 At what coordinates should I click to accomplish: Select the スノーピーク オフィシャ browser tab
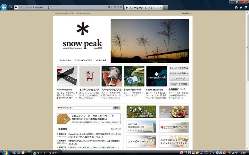143,7
